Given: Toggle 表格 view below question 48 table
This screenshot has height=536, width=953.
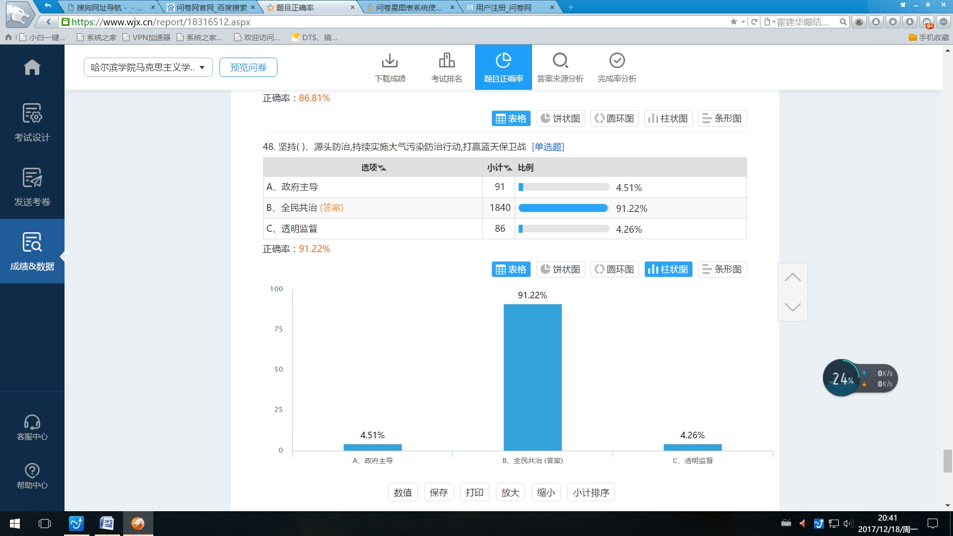Looking at the screenshot, I should pyautogui.click(x=511, y=269).
